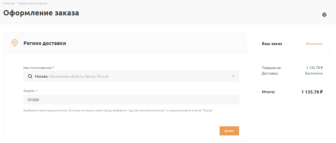Click the Товаров на amount 1 135.78 ₽

[x=314, y=68]
